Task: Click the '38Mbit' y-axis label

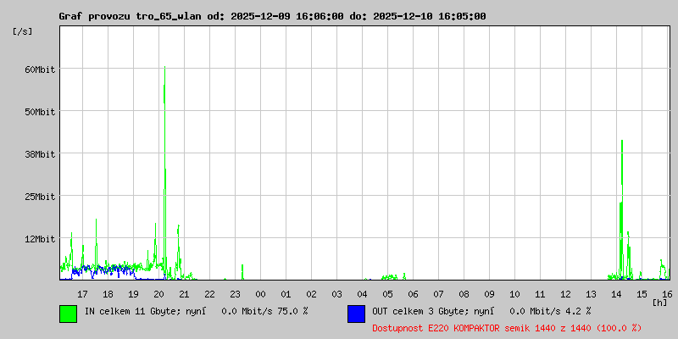Action: [x=40, y=154]
